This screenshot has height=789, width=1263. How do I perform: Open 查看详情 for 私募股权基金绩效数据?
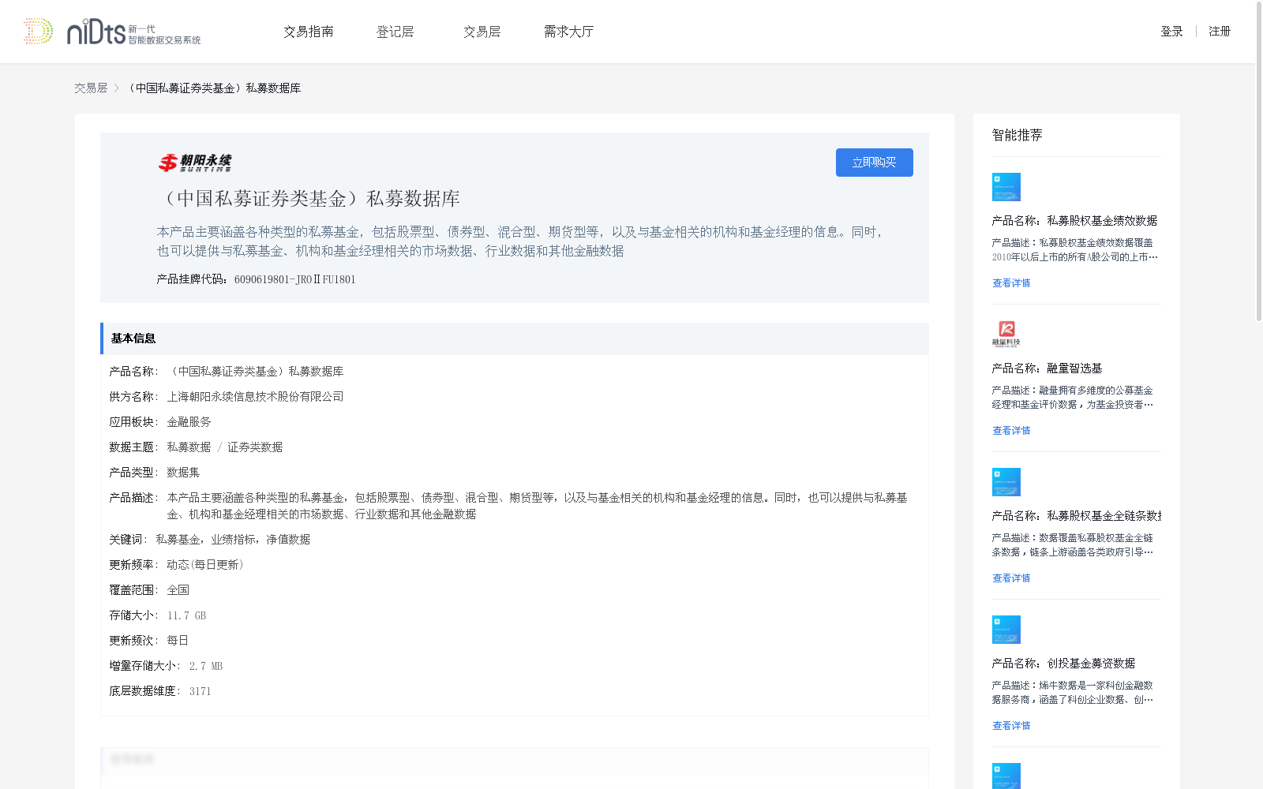(x=1011, y=283)
